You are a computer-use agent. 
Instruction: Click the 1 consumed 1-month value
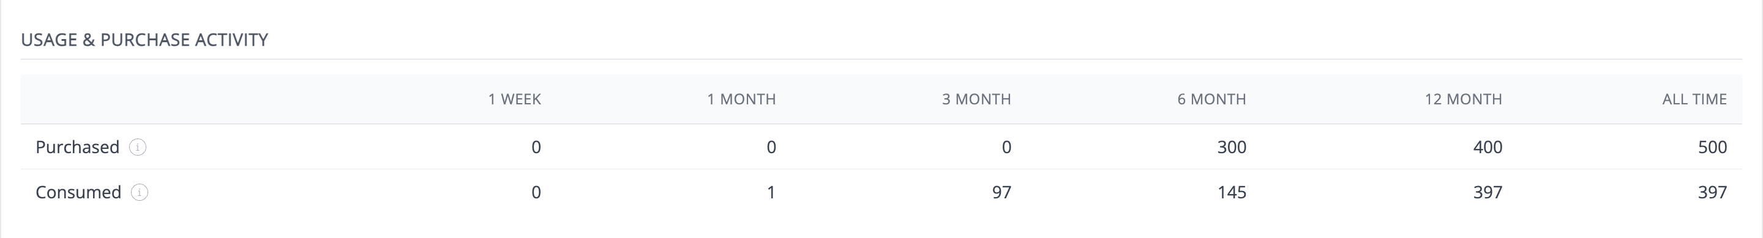click(771, 192)
